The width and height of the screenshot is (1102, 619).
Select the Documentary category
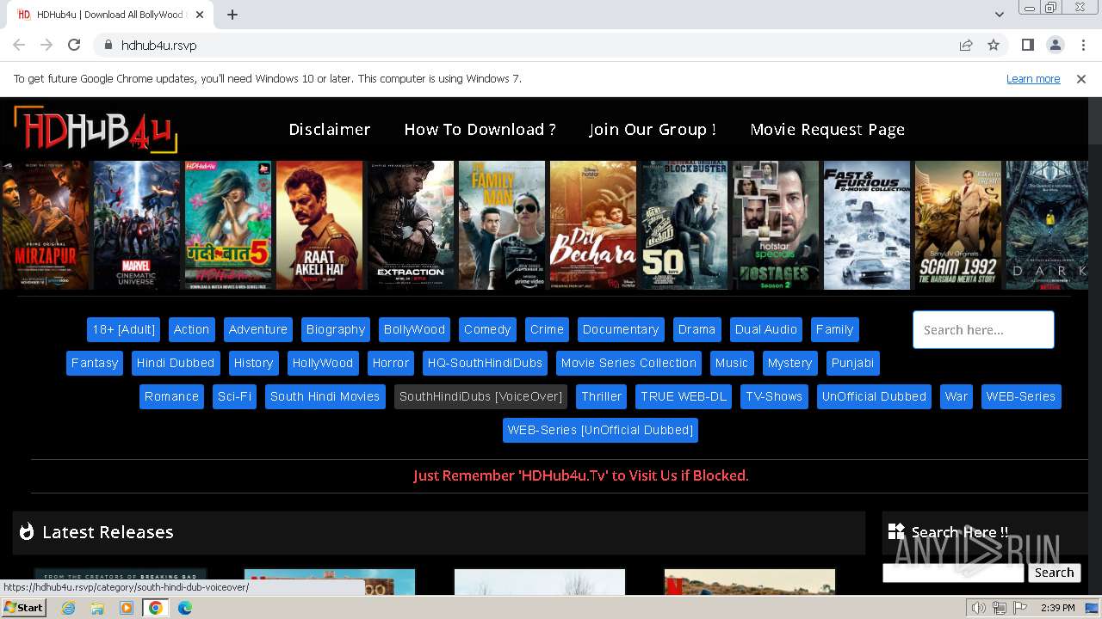point(621,329)
